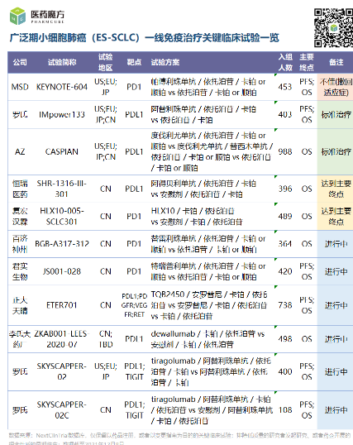
Task: Select the 李氏大药厂 company cell
Action: 20,339
